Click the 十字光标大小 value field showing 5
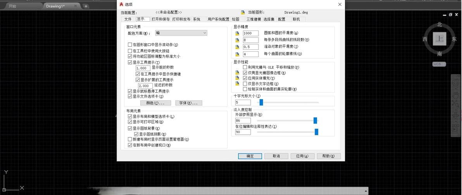 (243, 102)
